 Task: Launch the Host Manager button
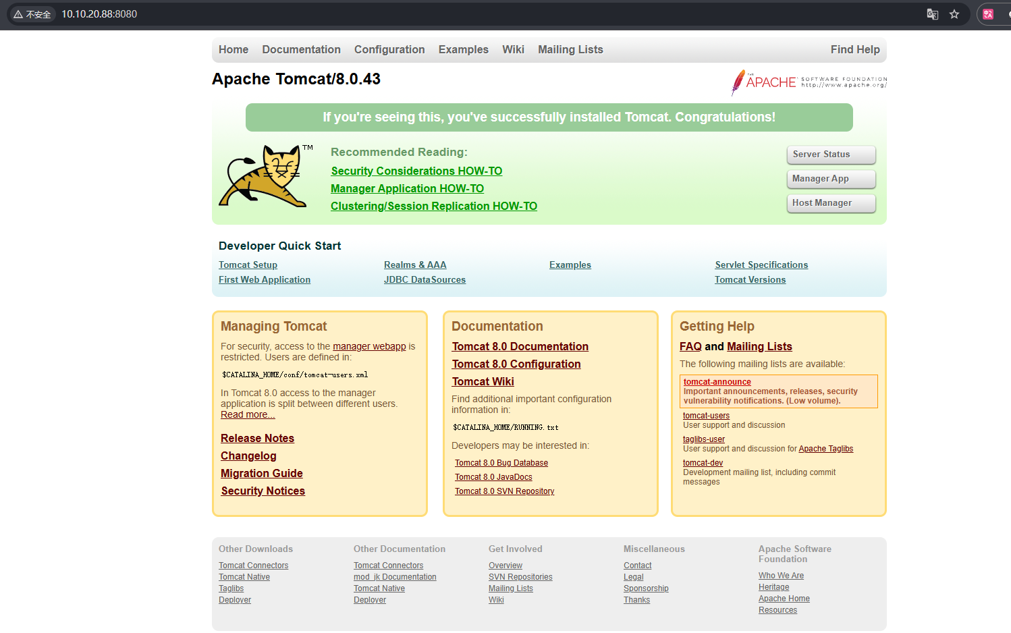coord(831,203)
